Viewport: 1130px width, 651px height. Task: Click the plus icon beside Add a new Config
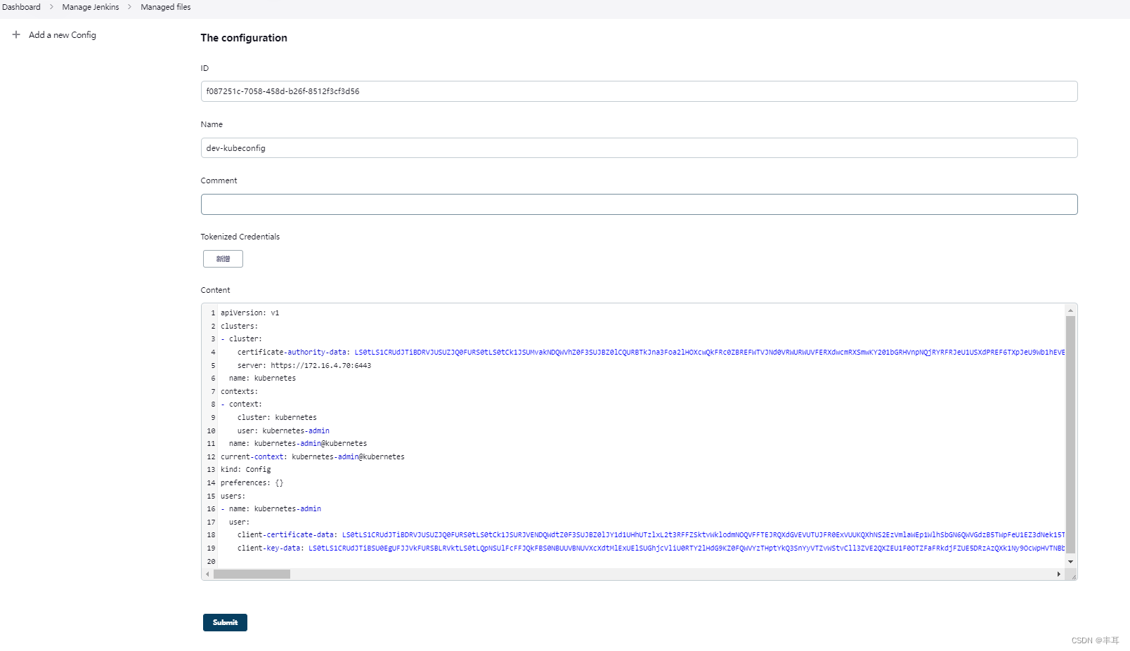pos(16,34)
